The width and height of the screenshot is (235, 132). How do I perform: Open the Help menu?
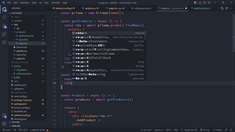tap(65, 3)
